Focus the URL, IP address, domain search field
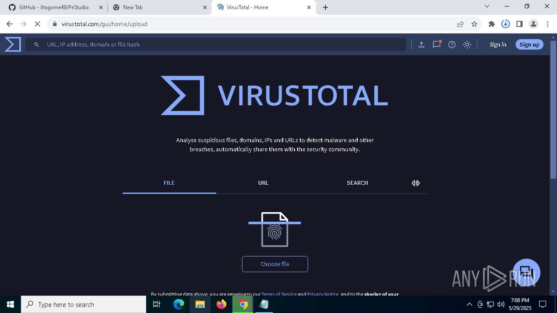This screenshot has height=313, width=557. coord(215,44)
